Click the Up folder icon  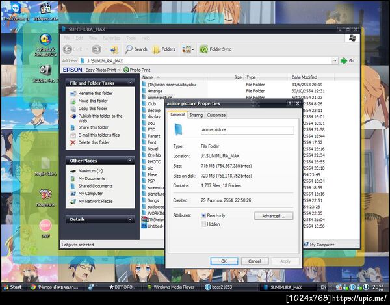click(x=114, y=49)
